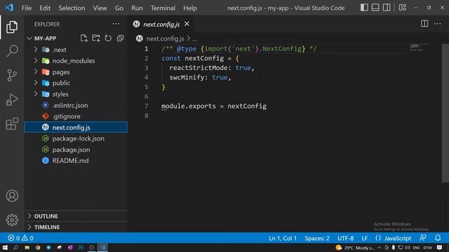This screenshot has width=449, height=252.
Task: Open the Accounts menu icon
Action: coord(12,196)
